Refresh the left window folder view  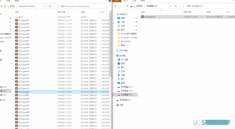pos(50,6)
